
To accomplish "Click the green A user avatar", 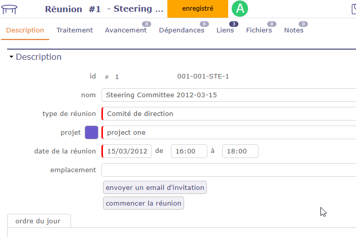I will [x=239, y=9].
